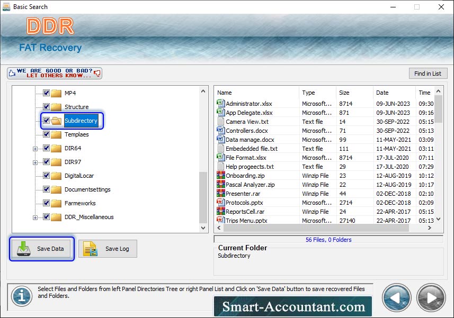Screen dimensions: 454x318
Task: Expand the DIR64 tree node
Action: coord(35,149)
